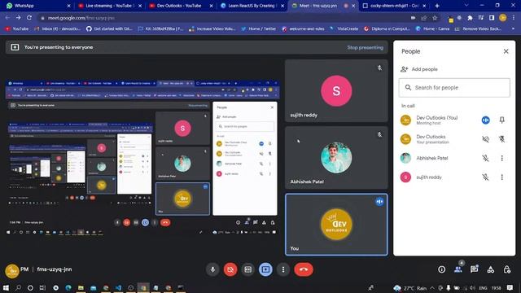Open Home - Canva bookmark
Screen dimensions: 521x293
(432, 29)
